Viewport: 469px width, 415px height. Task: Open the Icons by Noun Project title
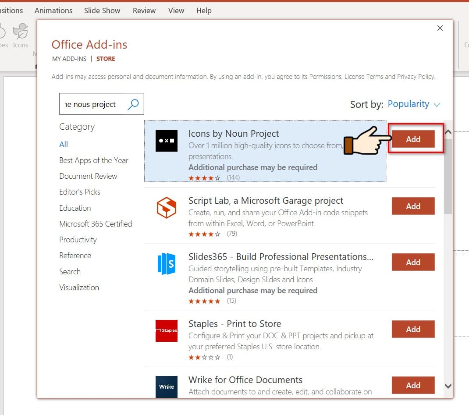(x=234, y=134)
